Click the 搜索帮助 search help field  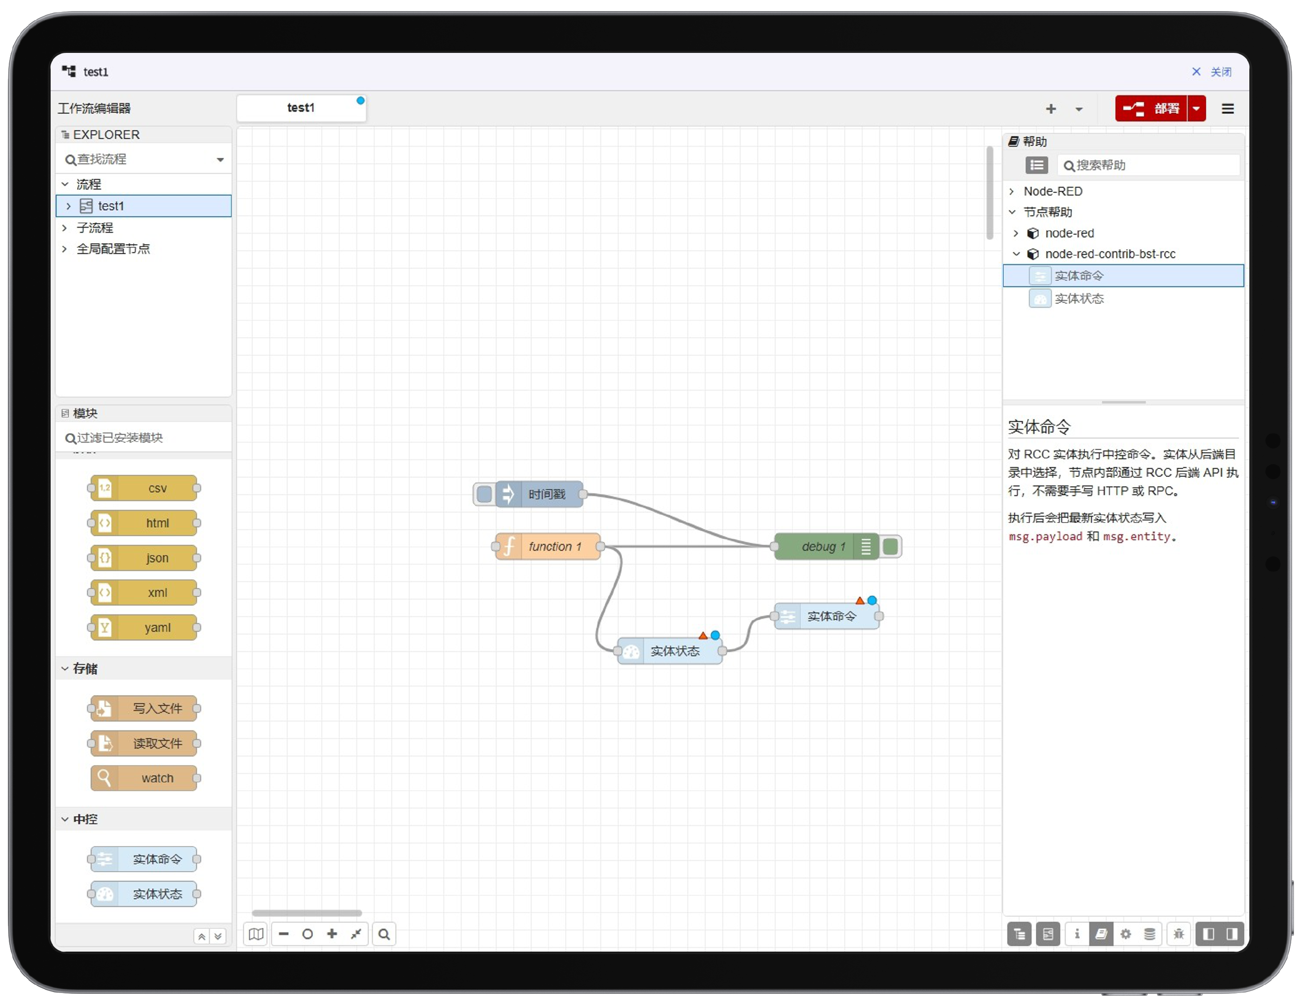[1149, 166]
